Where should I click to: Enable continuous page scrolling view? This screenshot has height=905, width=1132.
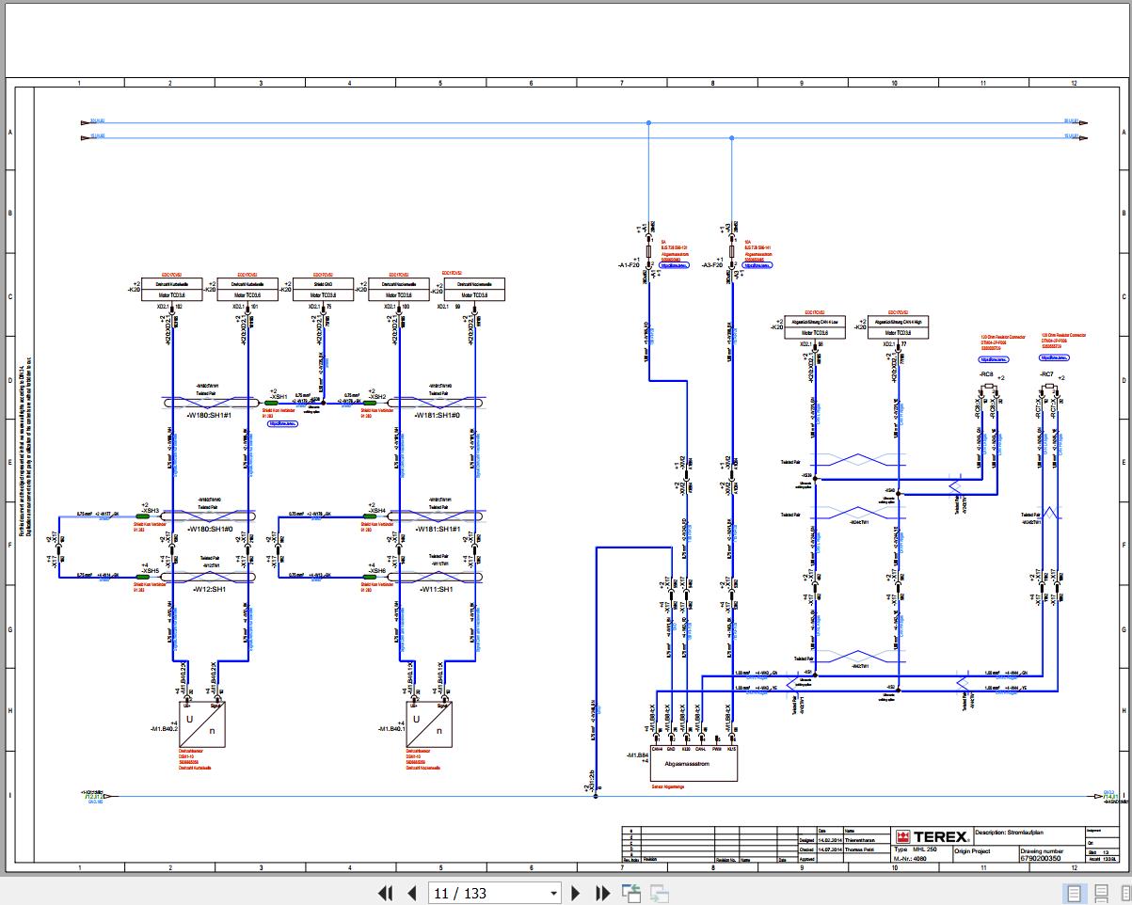pos(1101,893)
